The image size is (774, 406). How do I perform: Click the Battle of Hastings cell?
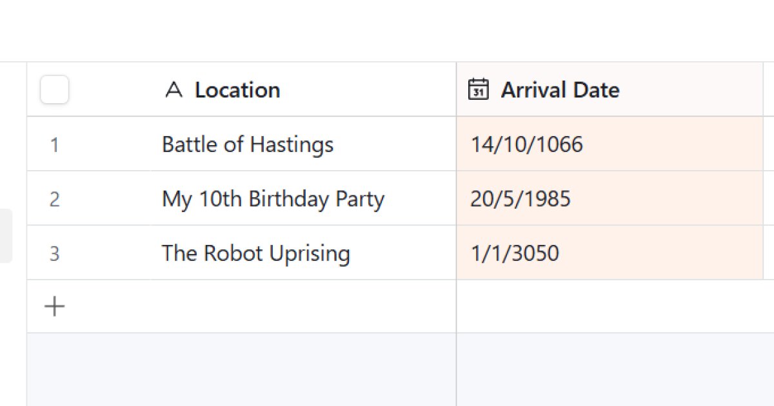[248, 144]
